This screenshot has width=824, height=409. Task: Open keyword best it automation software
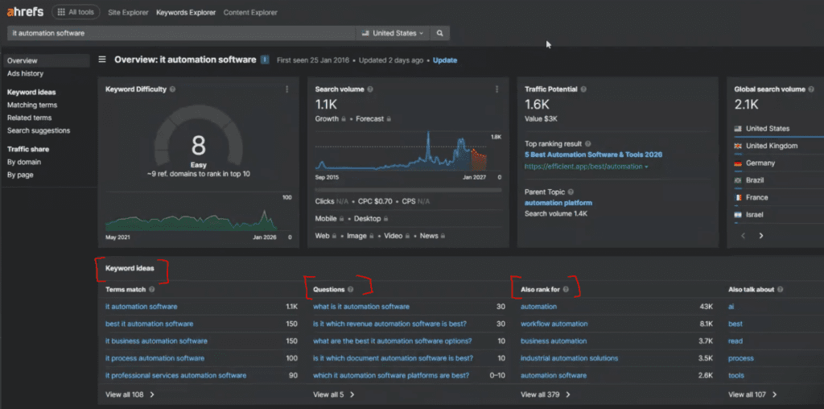click(x=149, y=324)
